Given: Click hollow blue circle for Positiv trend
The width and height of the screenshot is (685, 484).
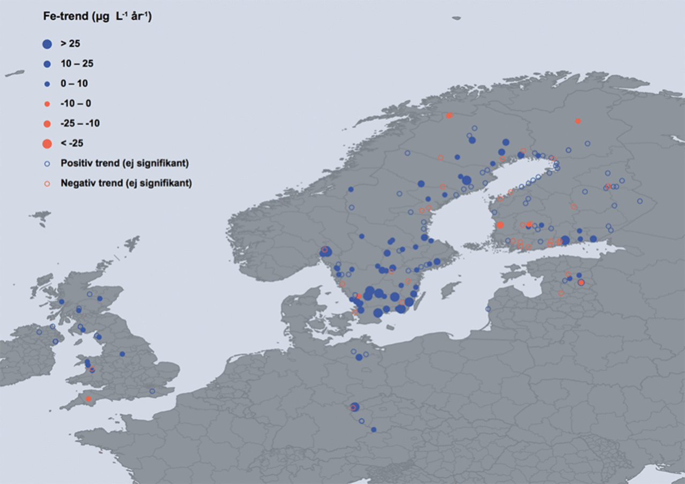Looking at the screenshot, I should 47,163.
